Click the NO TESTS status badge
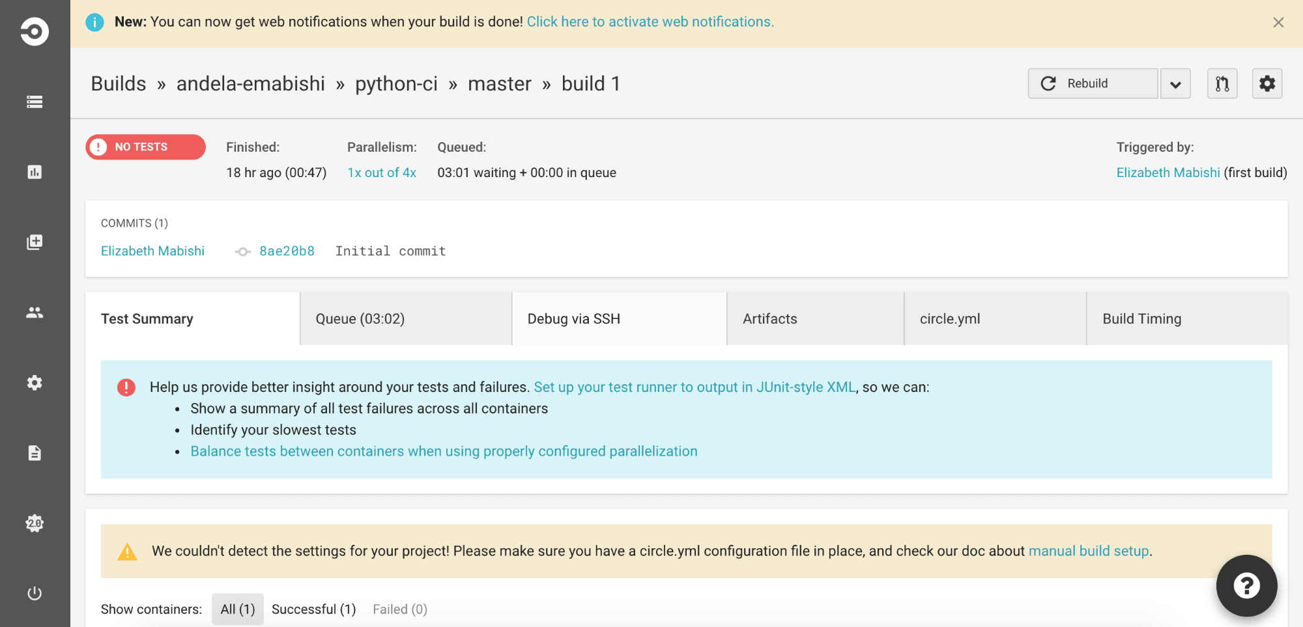Screen dimensions: 1303x627 click(145, 147)
